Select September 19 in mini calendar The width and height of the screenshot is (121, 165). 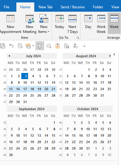[x=32, y=142]
